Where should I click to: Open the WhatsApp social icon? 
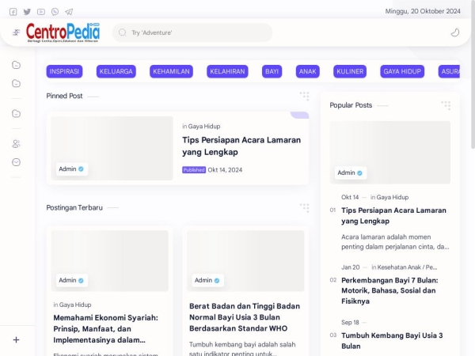pyautogui.click(x=55, y=12)
